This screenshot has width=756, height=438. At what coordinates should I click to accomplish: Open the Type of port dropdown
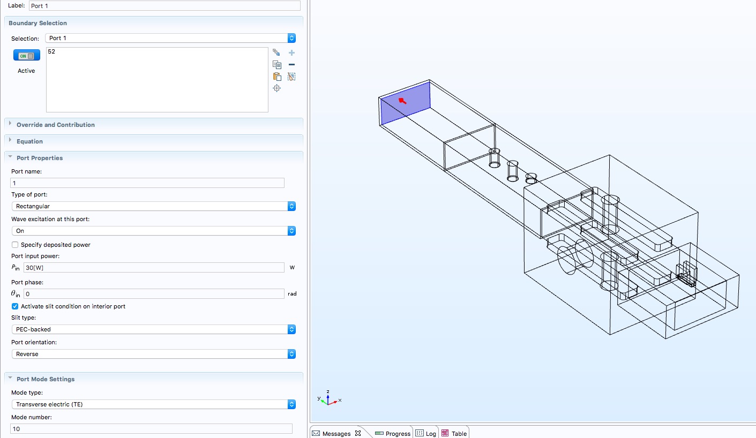point(153,206)
